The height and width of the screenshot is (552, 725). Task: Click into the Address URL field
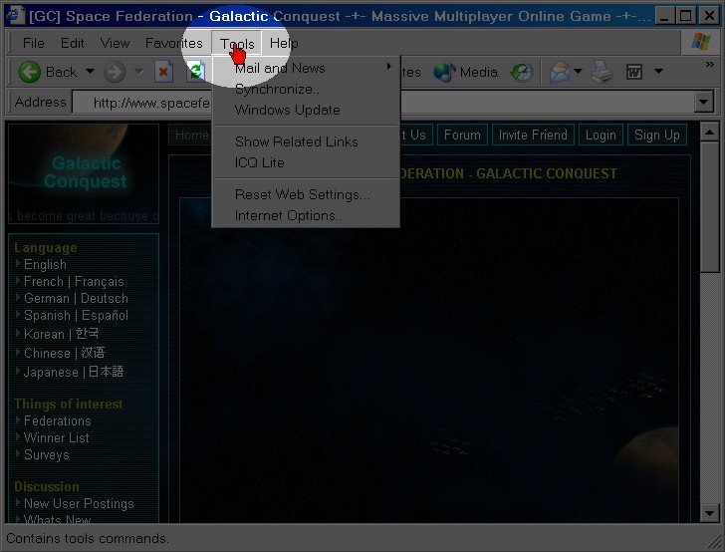pyautogui.click(x=149, y=102)
